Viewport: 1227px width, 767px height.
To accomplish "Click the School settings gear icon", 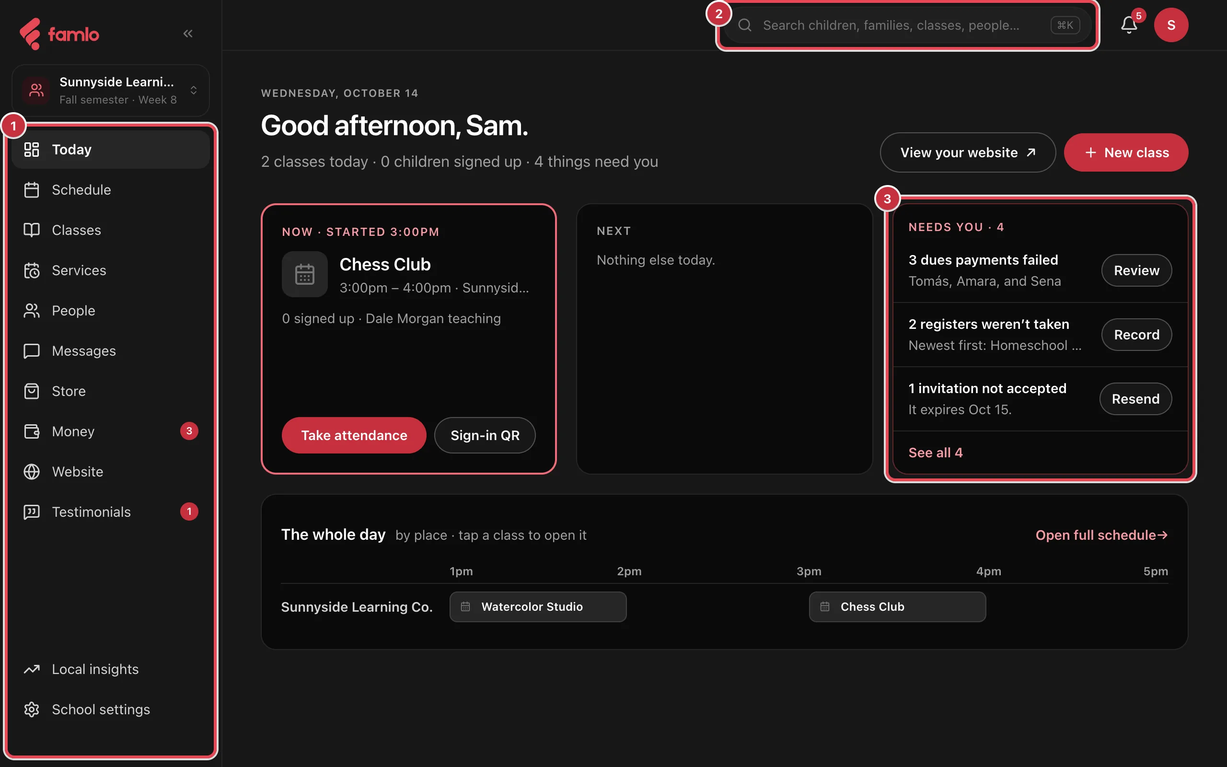I will tap(32, 709).
